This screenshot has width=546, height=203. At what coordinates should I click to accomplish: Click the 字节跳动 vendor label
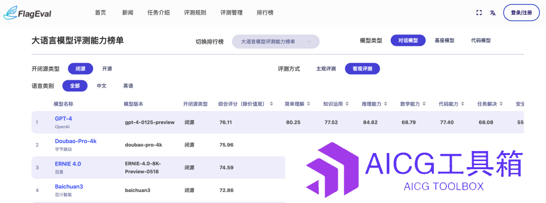tap(63, 149)
